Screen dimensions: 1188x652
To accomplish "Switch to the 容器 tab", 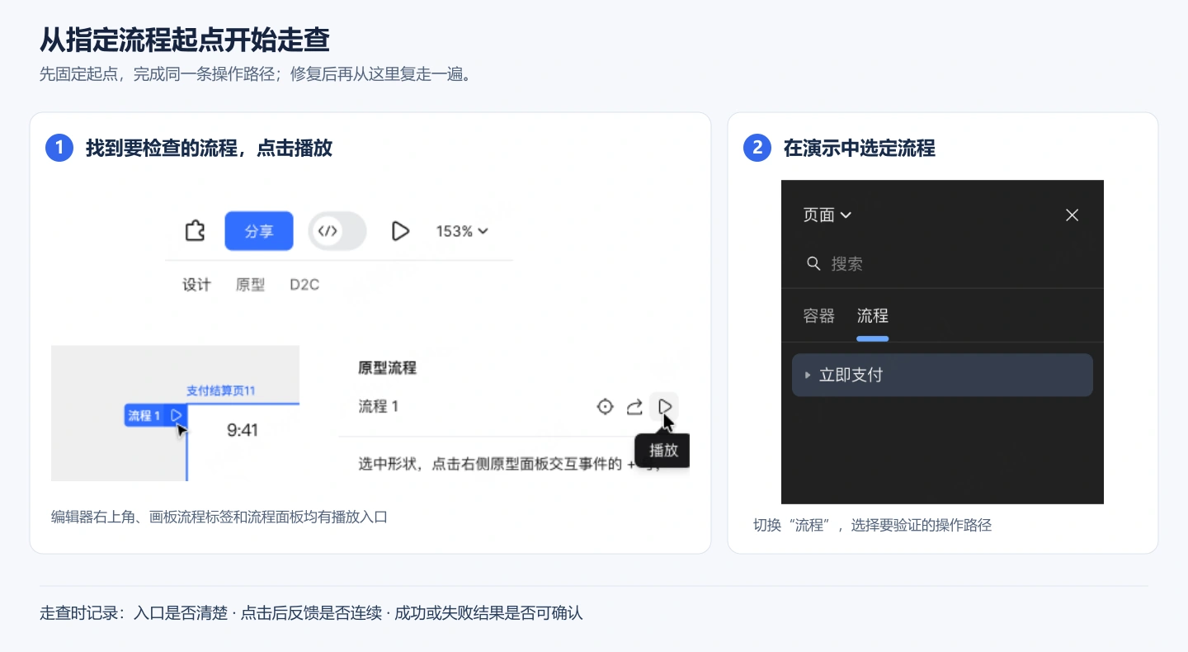I will pos(819,316).
